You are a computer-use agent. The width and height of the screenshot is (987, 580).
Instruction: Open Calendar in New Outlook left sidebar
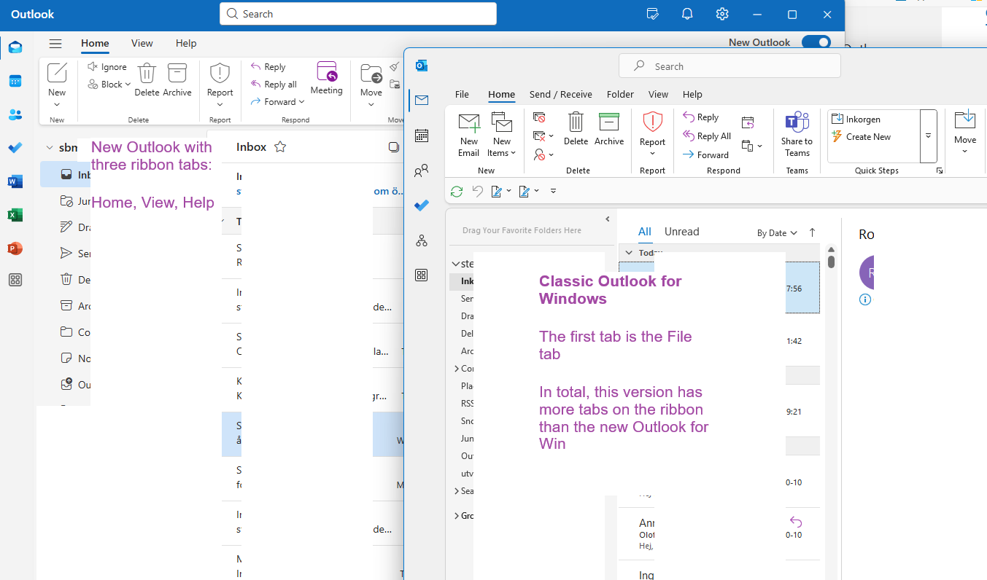pos(15,81)
